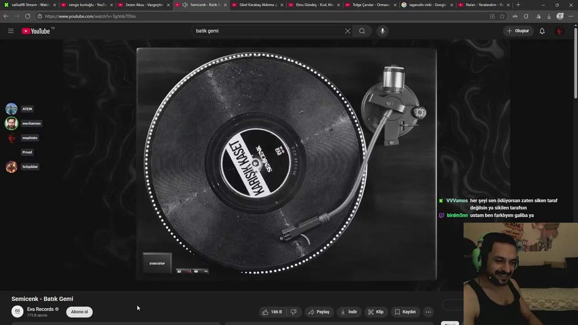Open a new browser tab with plus
The width and height of the screenshot is (578, 325).
pos(518,5)
